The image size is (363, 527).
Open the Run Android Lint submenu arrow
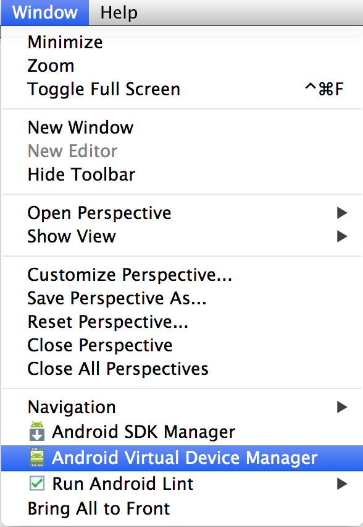342,484
